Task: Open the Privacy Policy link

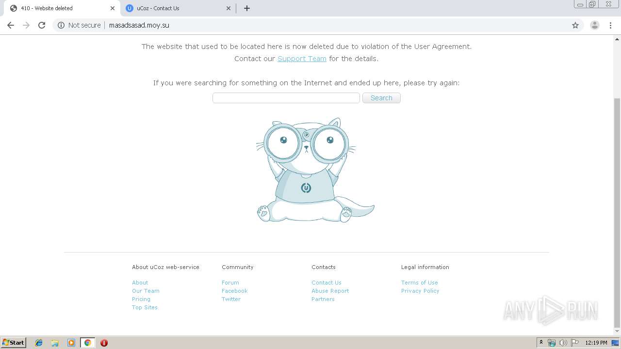Action: [420, 291]
